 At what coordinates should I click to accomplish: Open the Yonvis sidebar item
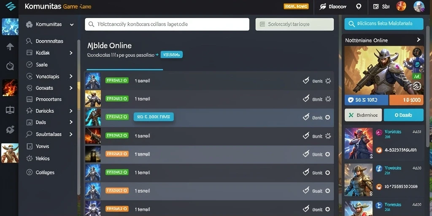(x=38, y=146)
